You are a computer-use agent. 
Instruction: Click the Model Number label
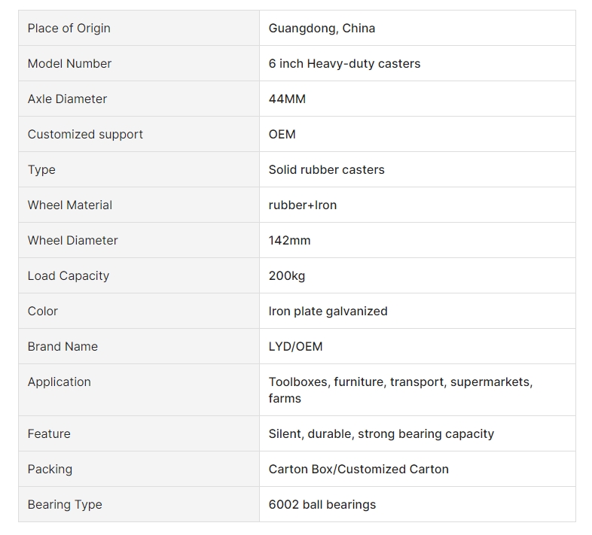click(x=69, y=63)
